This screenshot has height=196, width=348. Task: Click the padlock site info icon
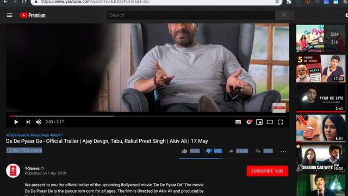[x=36, y=2]
